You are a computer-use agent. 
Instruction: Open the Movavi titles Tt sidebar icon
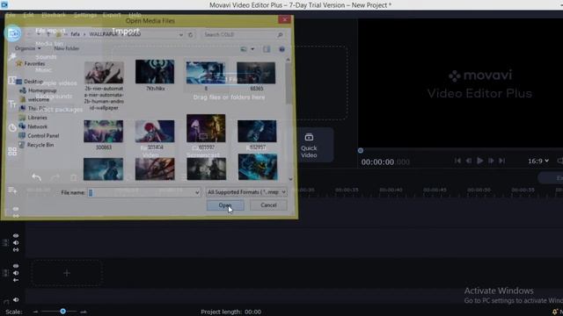[12, 104]
